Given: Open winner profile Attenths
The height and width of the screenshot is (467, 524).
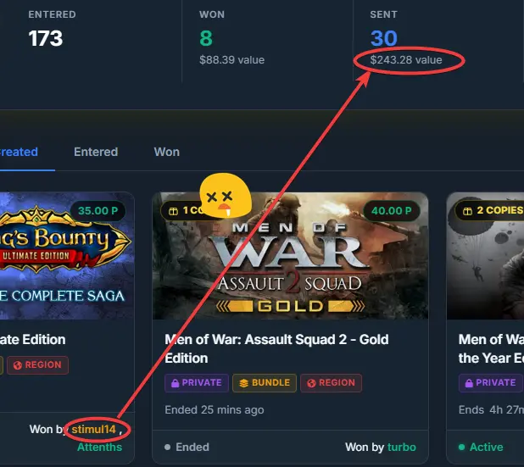Looking at the screenshot, I should tap(99, 447).
